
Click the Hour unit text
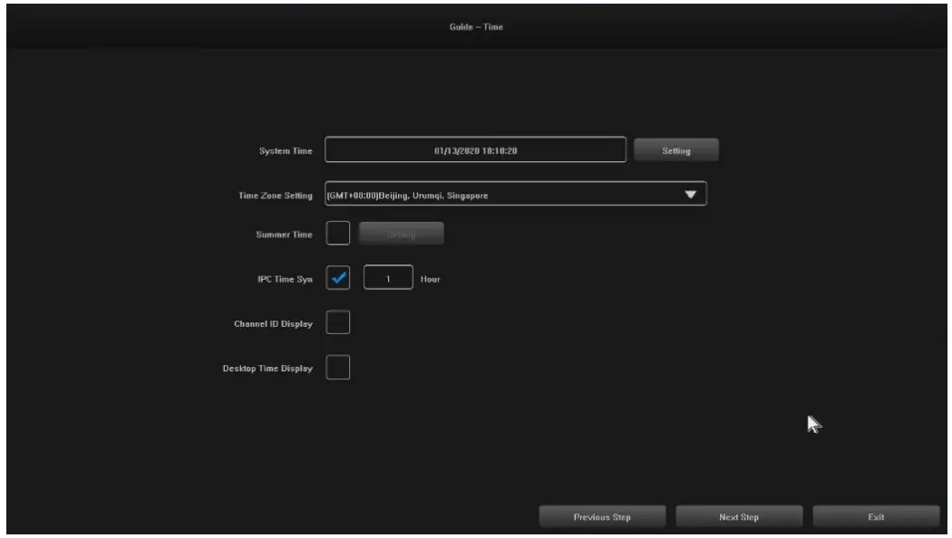(x=430, y=280)
